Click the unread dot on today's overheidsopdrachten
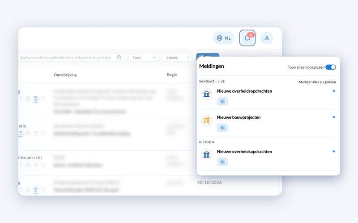358x223 pixels. [334, 91]
